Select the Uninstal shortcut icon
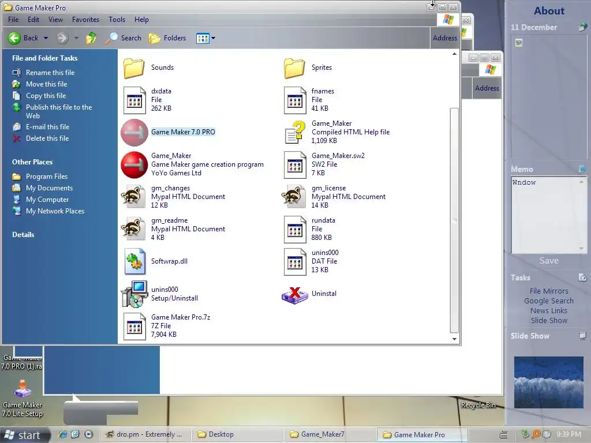 click(295, 295)
